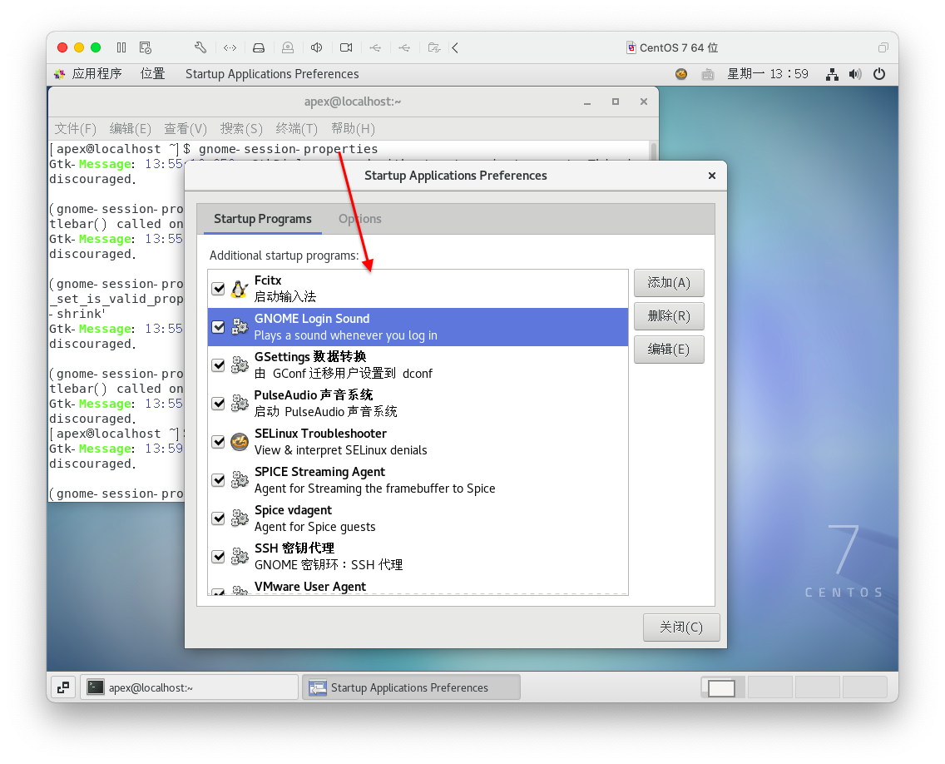This screenshot has height=764, width=945.
Task: Pause the virtual machine from the toolbar
Action: 121,47
